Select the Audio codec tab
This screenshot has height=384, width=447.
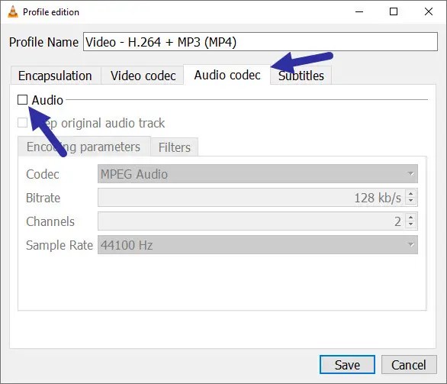coord(227,75)
